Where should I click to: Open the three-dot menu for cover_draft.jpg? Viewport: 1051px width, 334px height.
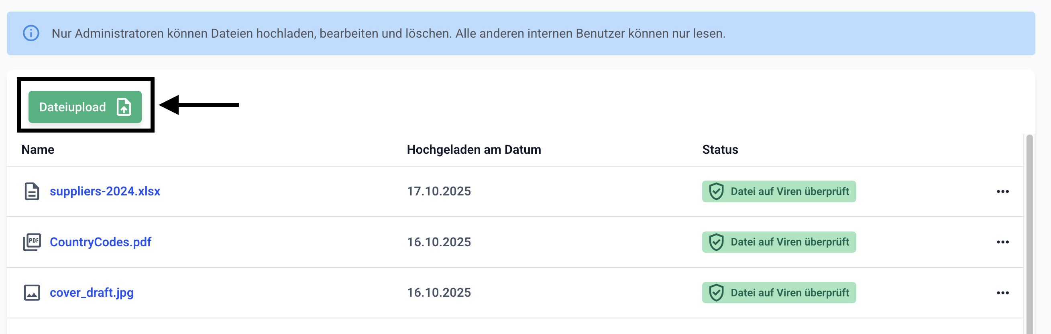(1002, 292)
